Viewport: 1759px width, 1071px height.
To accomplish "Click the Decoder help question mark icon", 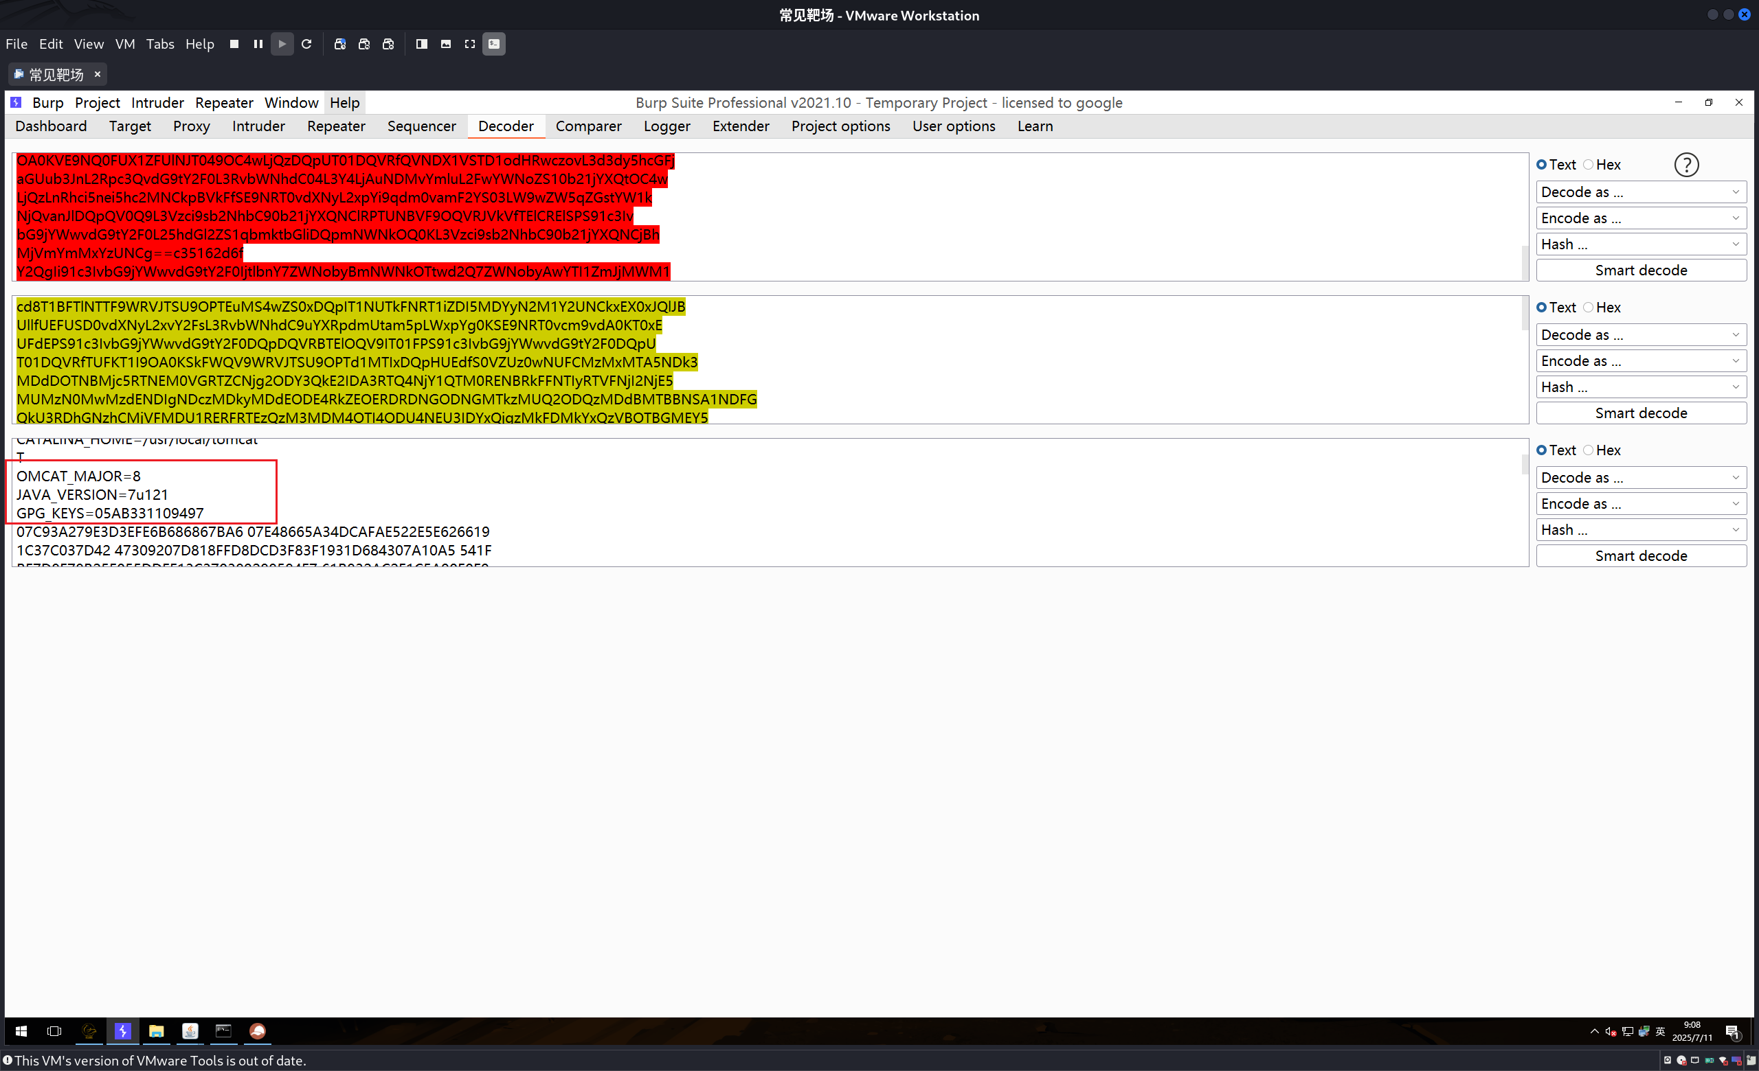I will (1685, 165).
